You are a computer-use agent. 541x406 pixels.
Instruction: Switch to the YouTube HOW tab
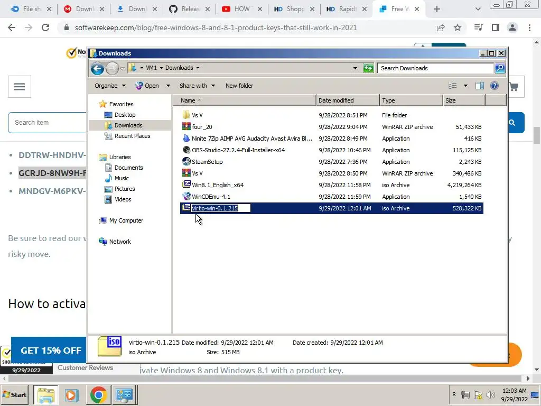242,9
